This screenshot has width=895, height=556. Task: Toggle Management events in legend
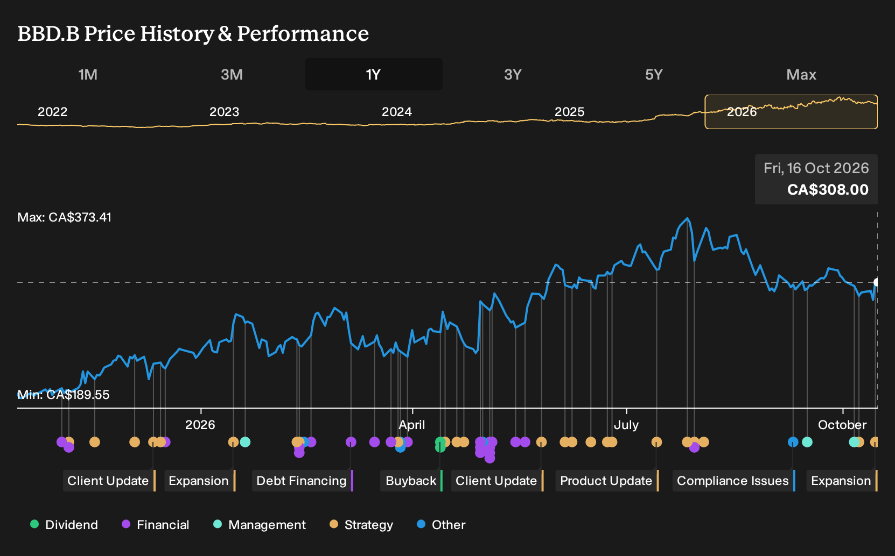260,525
